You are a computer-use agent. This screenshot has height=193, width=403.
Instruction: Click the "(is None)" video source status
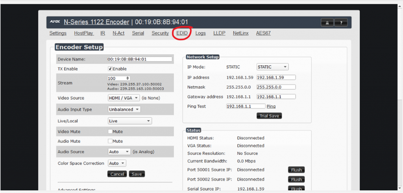[151, 98]
